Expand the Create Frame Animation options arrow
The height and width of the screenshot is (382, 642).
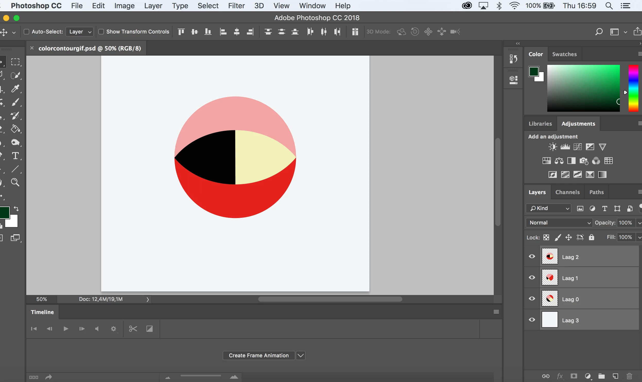point(301,355)
